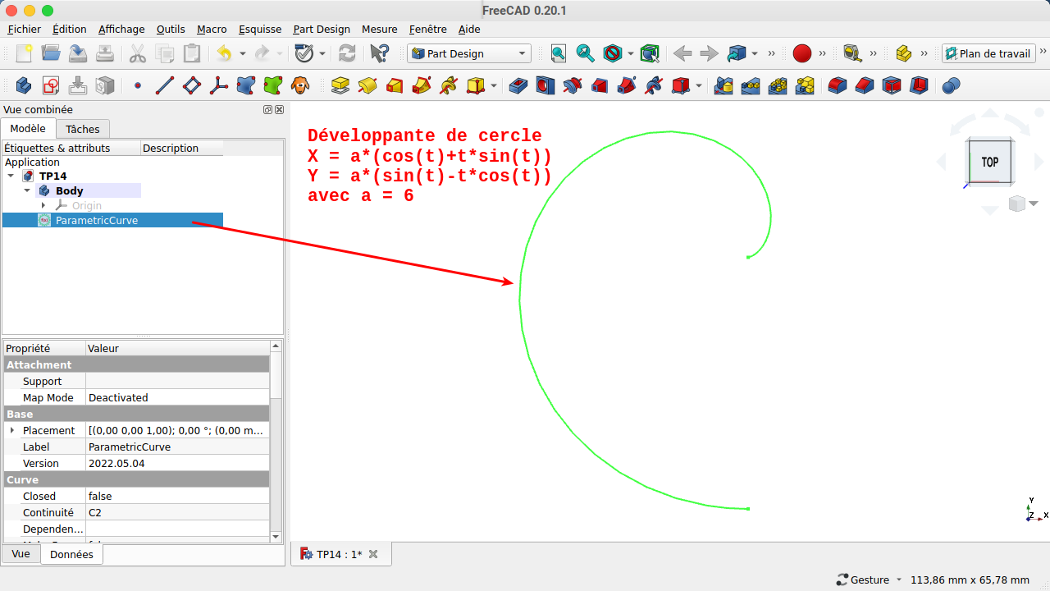The image size is (1050, 591).
Task: Click the TOP face of navigation cube
Action: point(989,162)
